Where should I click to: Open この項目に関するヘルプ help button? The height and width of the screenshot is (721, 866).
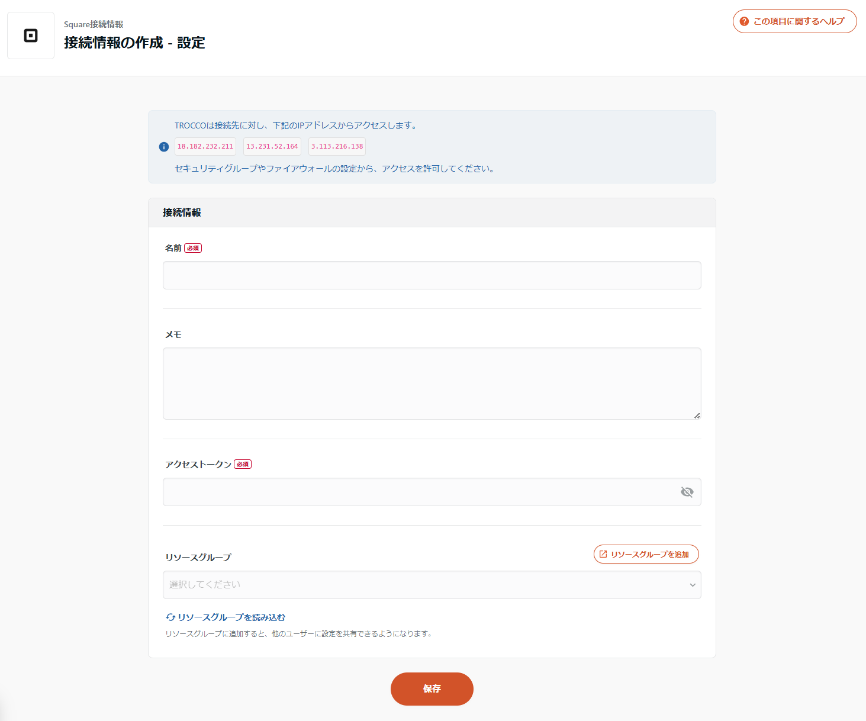click(x=794, y=21)
